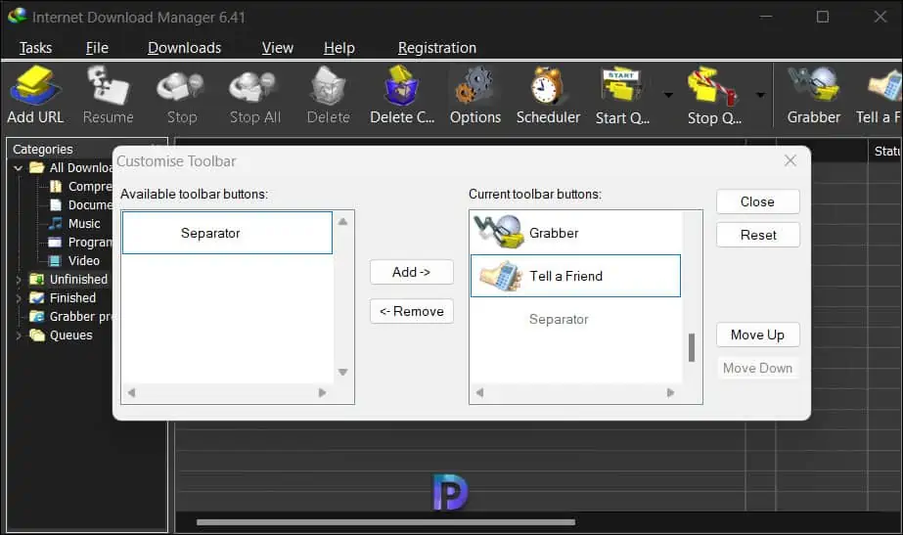Click down arrow of available buttons scrollbar

[343, 372]
